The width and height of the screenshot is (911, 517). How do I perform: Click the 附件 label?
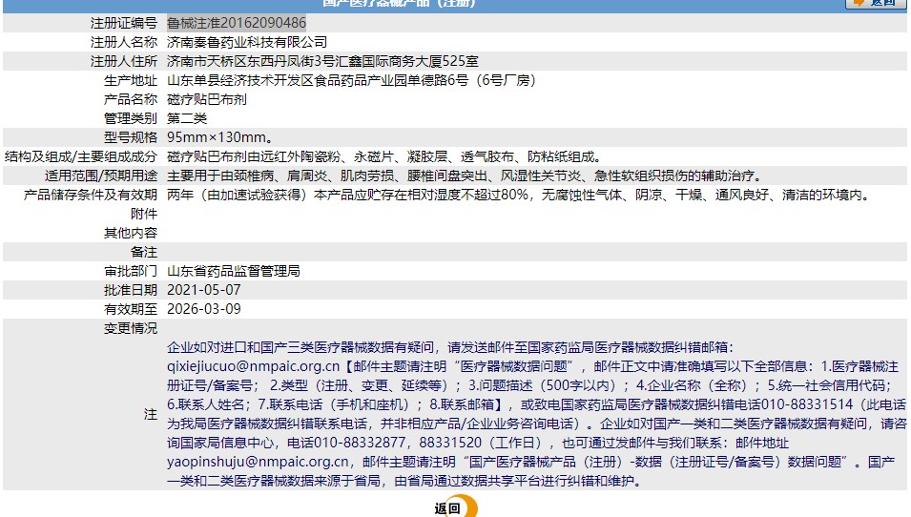144,214
